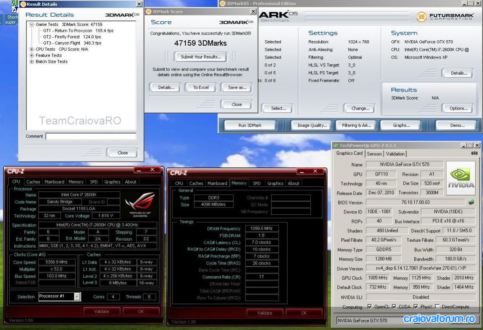483x330 pixels.
Task: Select the Graphics Card tab in GPU-Z
Action: tap(349, 153)
